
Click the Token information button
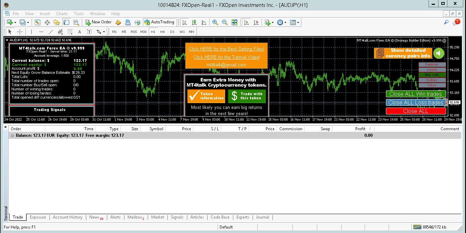[206, 96]
